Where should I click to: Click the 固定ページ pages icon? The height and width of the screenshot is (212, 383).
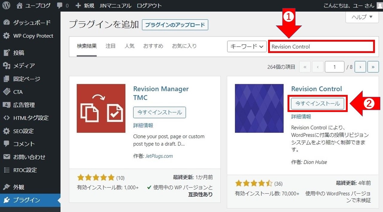coord(6,79)
